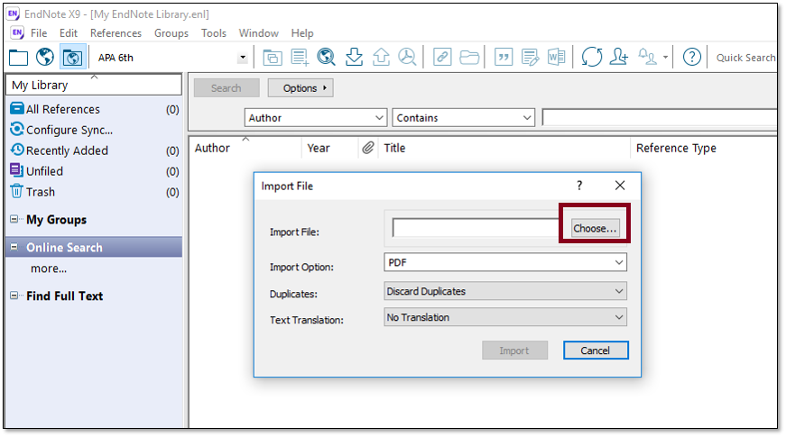The image size is (786, 437).
Task: Click the Search button
Action: point(227,88)
